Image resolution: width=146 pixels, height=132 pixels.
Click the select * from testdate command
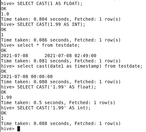tap(48, 45)
